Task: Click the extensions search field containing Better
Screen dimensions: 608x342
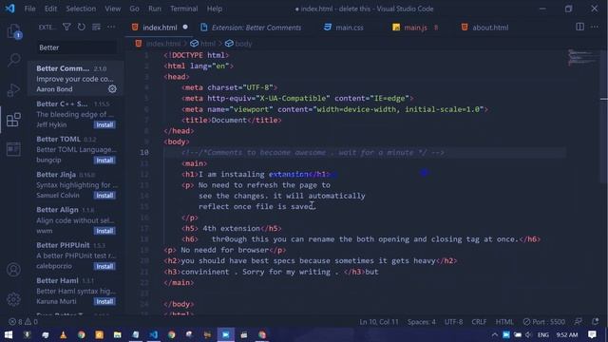Action: 76,47
